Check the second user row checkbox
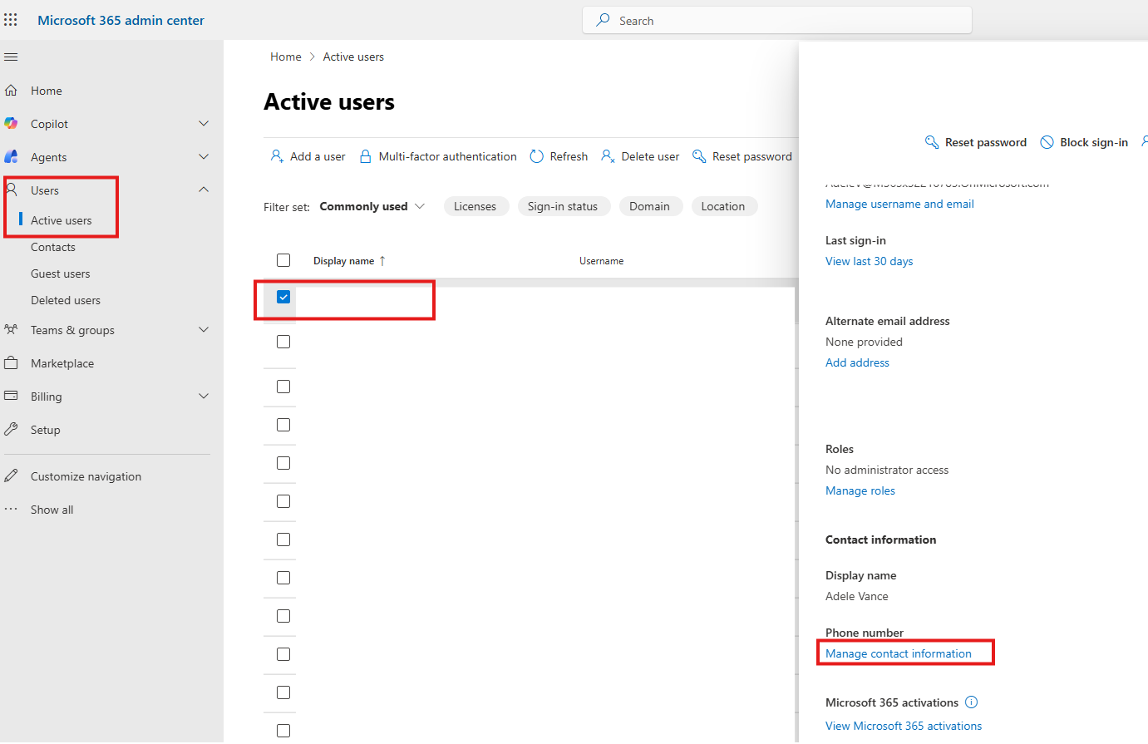This screenshot has width=1148, height=744. (283, 342)
